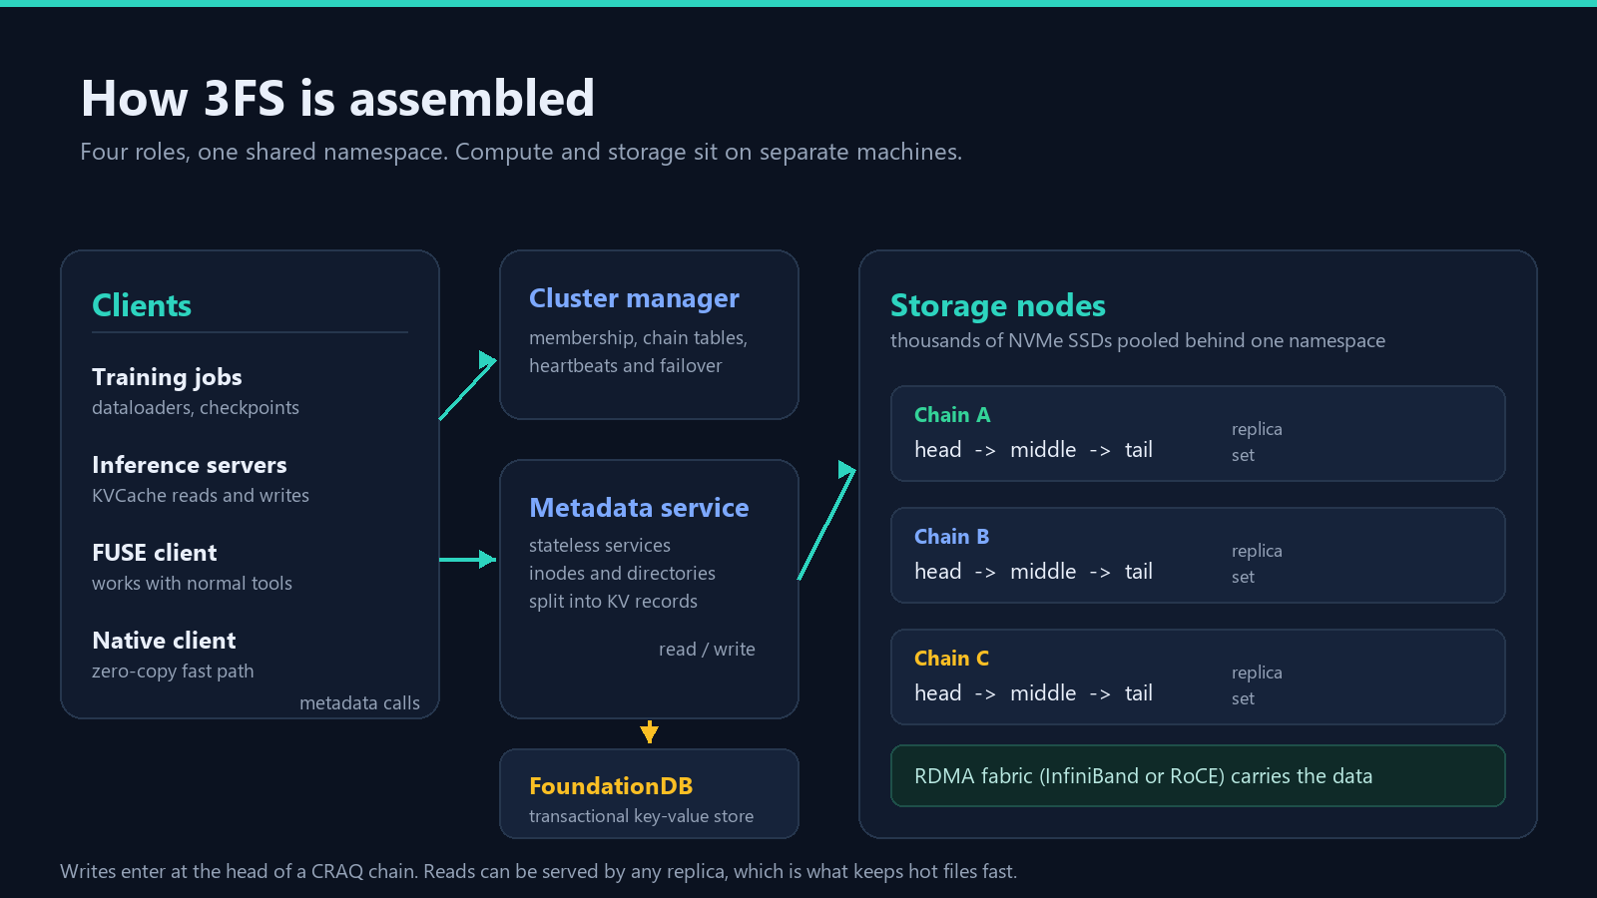Image resolution: width=1597 pixels, height=898 pixels.
Task: Click the footer note about CRAQ chain writes
Action: pyautogui.click(x=538, y=871)
